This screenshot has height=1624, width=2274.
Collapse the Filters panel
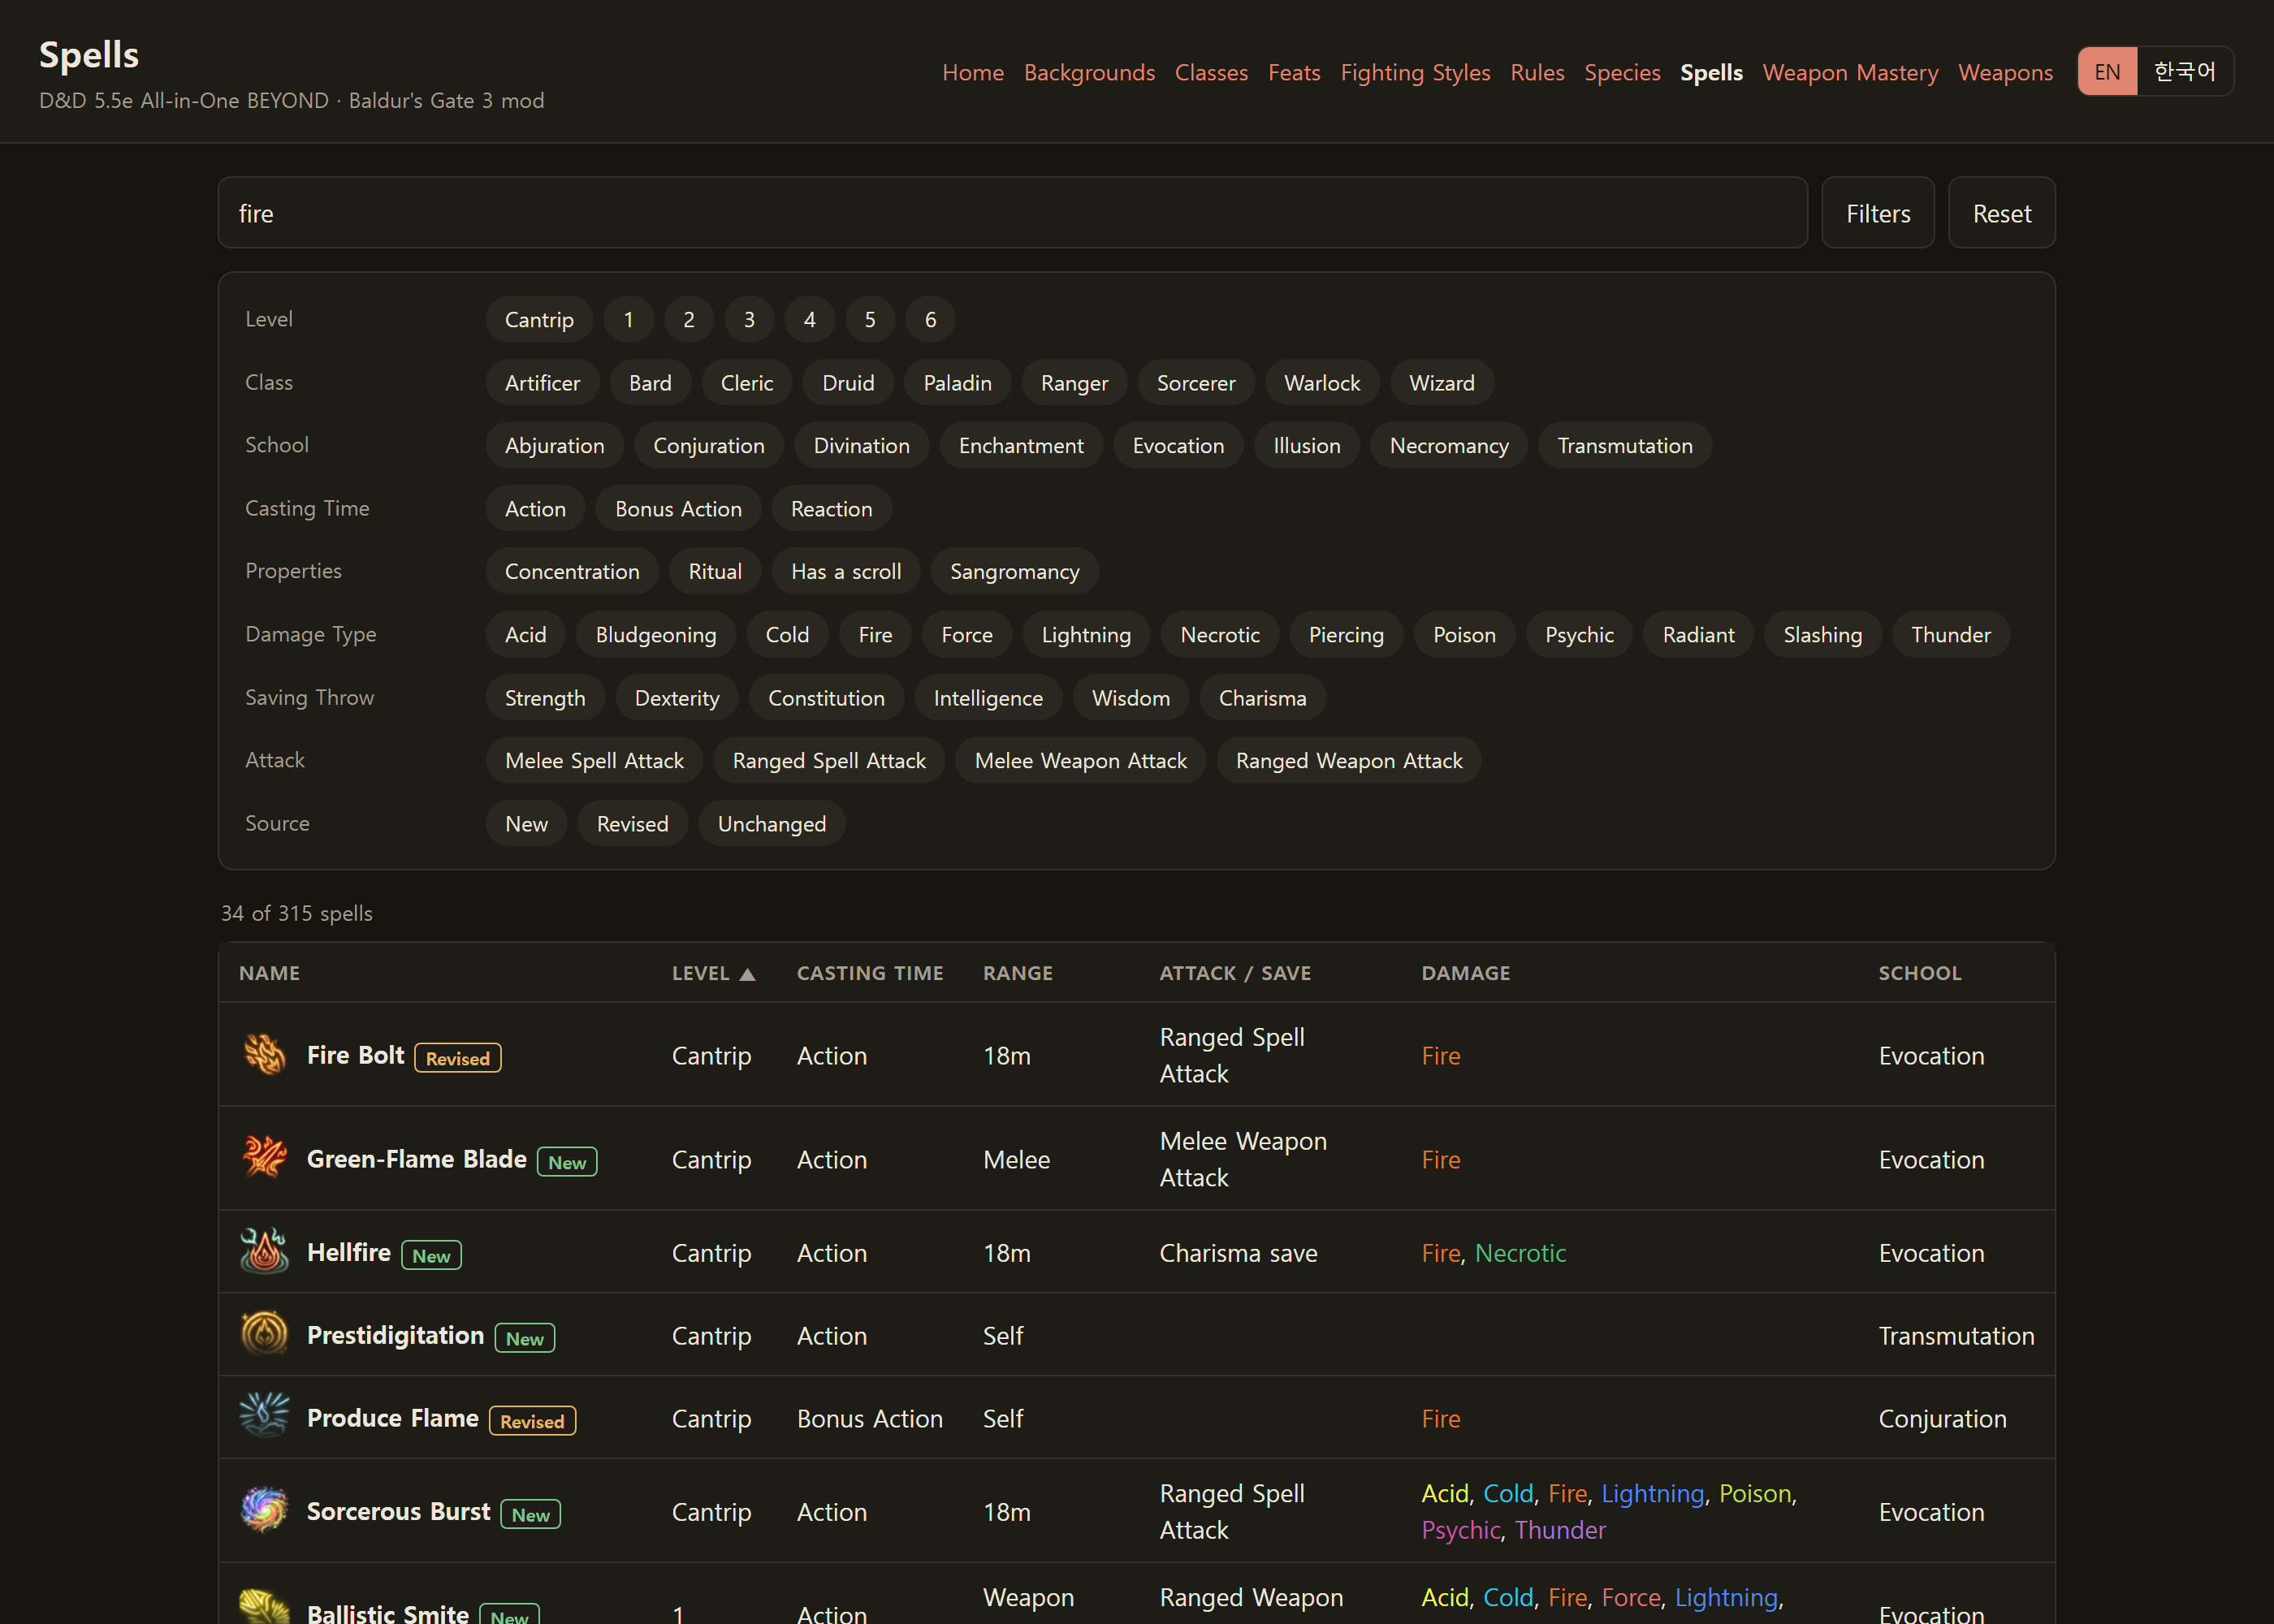click(x=1878, y=213)
